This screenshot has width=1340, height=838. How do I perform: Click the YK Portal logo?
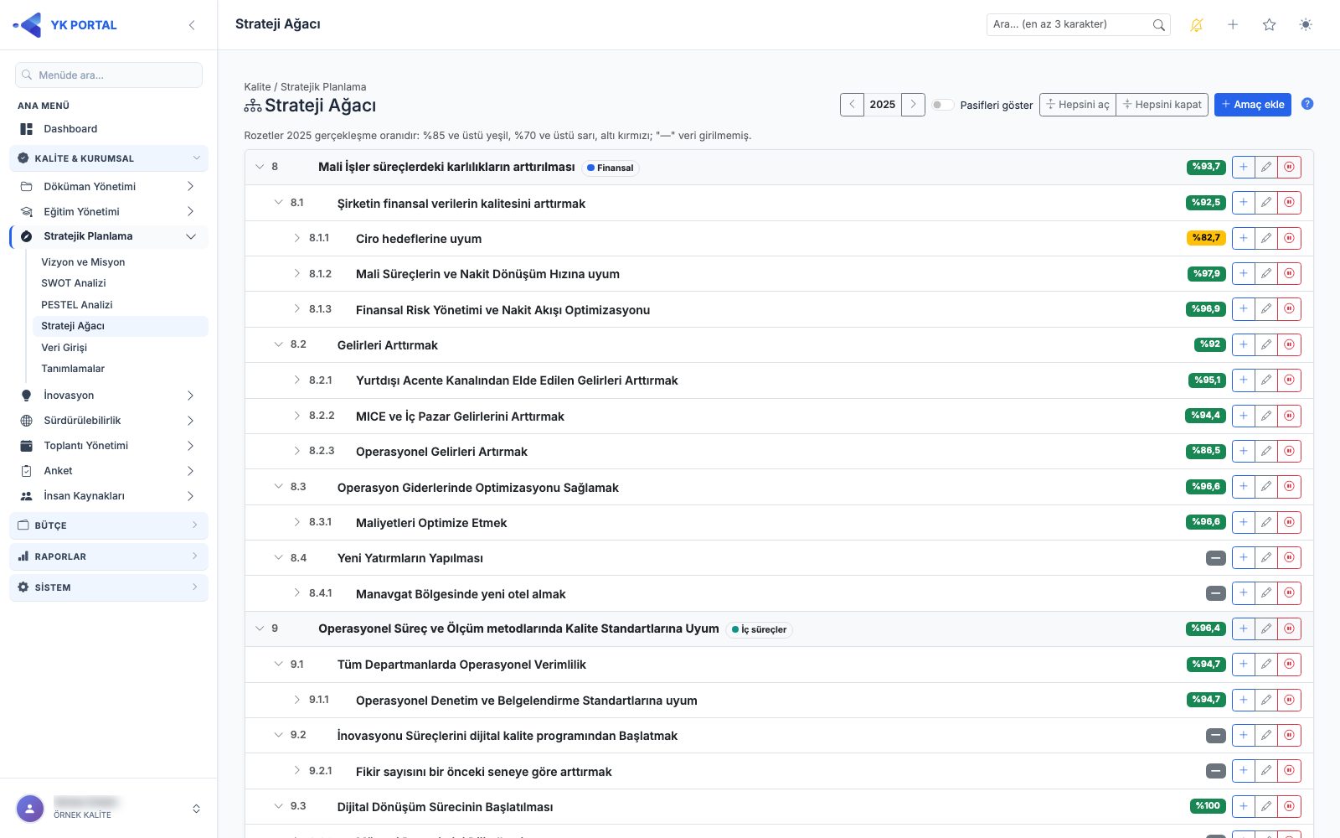[65, 25]
